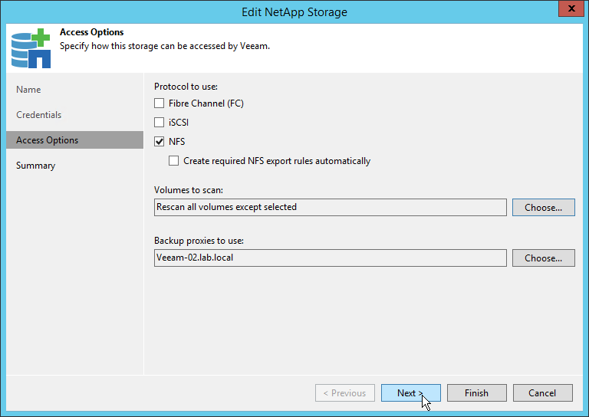Go to the Name step in sidebar
The image size is (589, 417).
28,90
